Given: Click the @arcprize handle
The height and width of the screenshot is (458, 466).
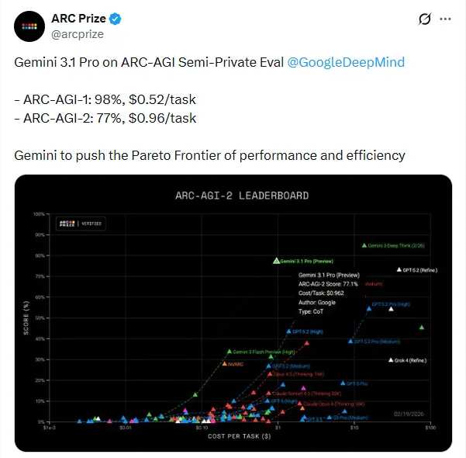Looking at the screenshot, I should 78,33.
